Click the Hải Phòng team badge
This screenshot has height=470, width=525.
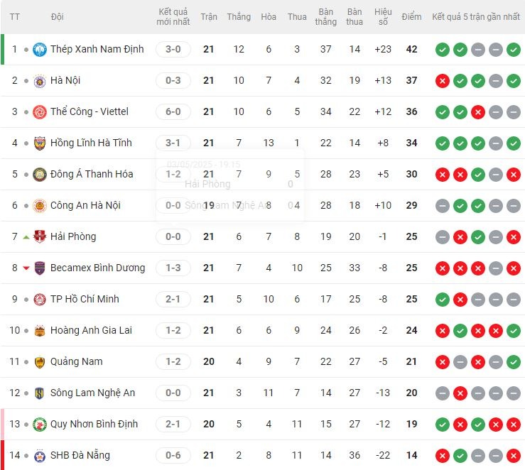pyautogui.click(x=40, y=237)
